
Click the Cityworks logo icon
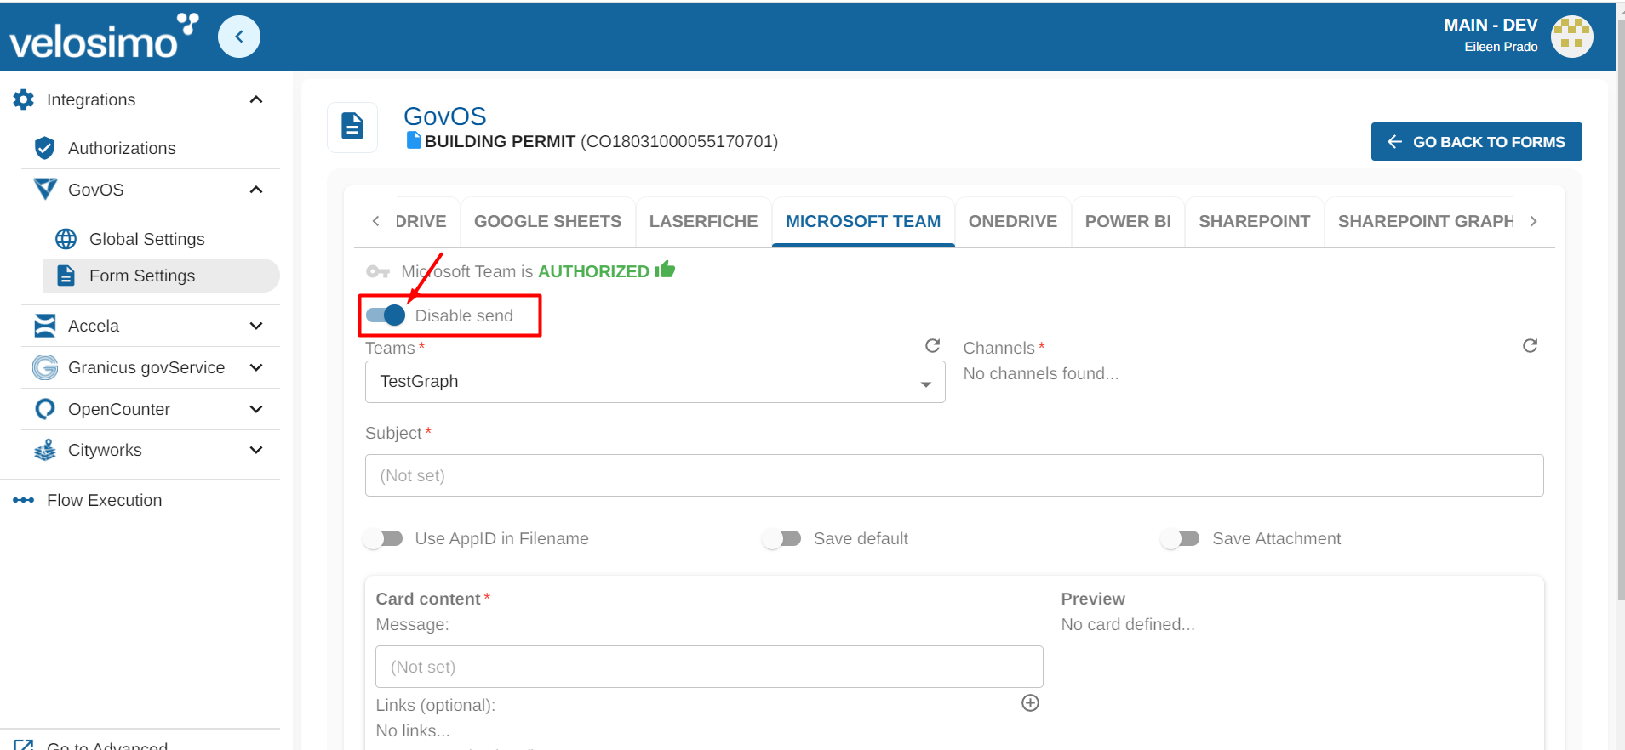tap(45, 450)
